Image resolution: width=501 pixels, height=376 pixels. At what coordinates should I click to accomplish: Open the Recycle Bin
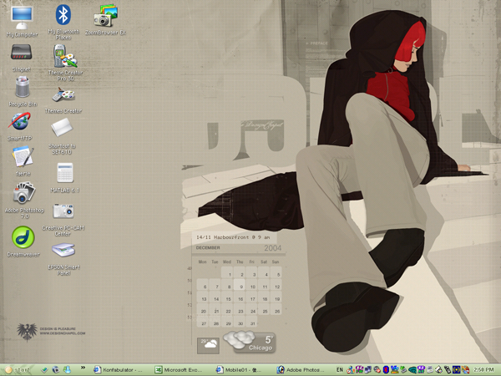pyautogui.click(x=23, y=92)
